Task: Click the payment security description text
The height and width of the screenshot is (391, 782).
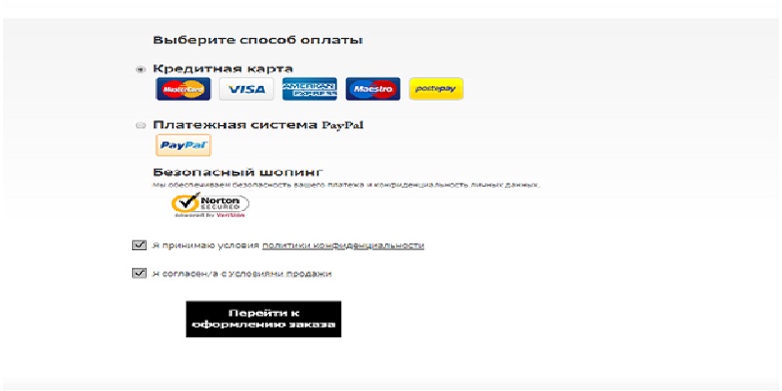Action: [347, 185]
